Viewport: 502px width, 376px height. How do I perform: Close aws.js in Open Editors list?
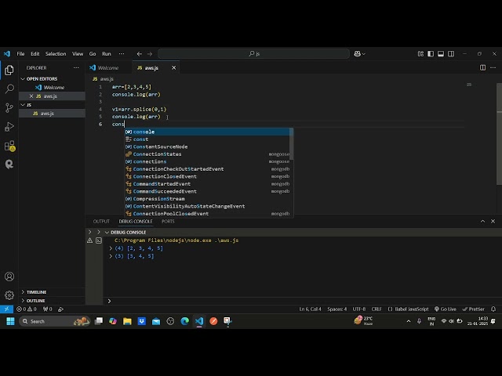31,96
